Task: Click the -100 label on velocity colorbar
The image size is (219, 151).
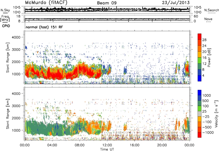Action: [207, 122]
